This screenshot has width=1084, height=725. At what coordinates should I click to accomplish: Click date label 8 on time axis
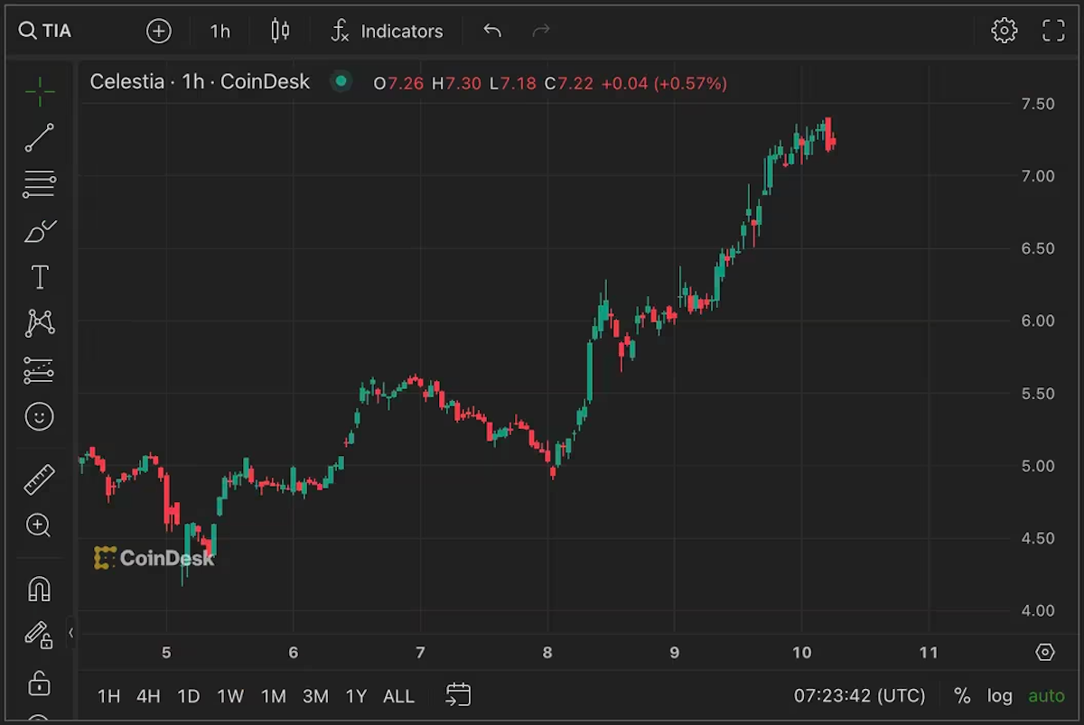click(547, 652)
